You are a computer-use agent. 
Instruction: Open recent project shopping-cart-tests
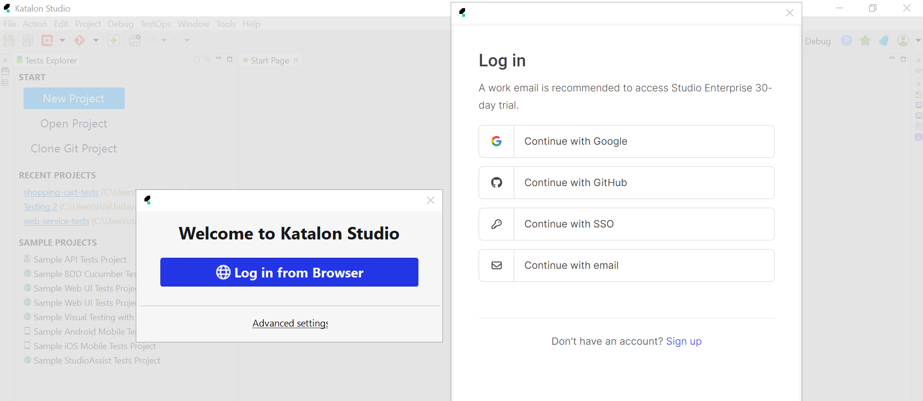click(61, 192)
